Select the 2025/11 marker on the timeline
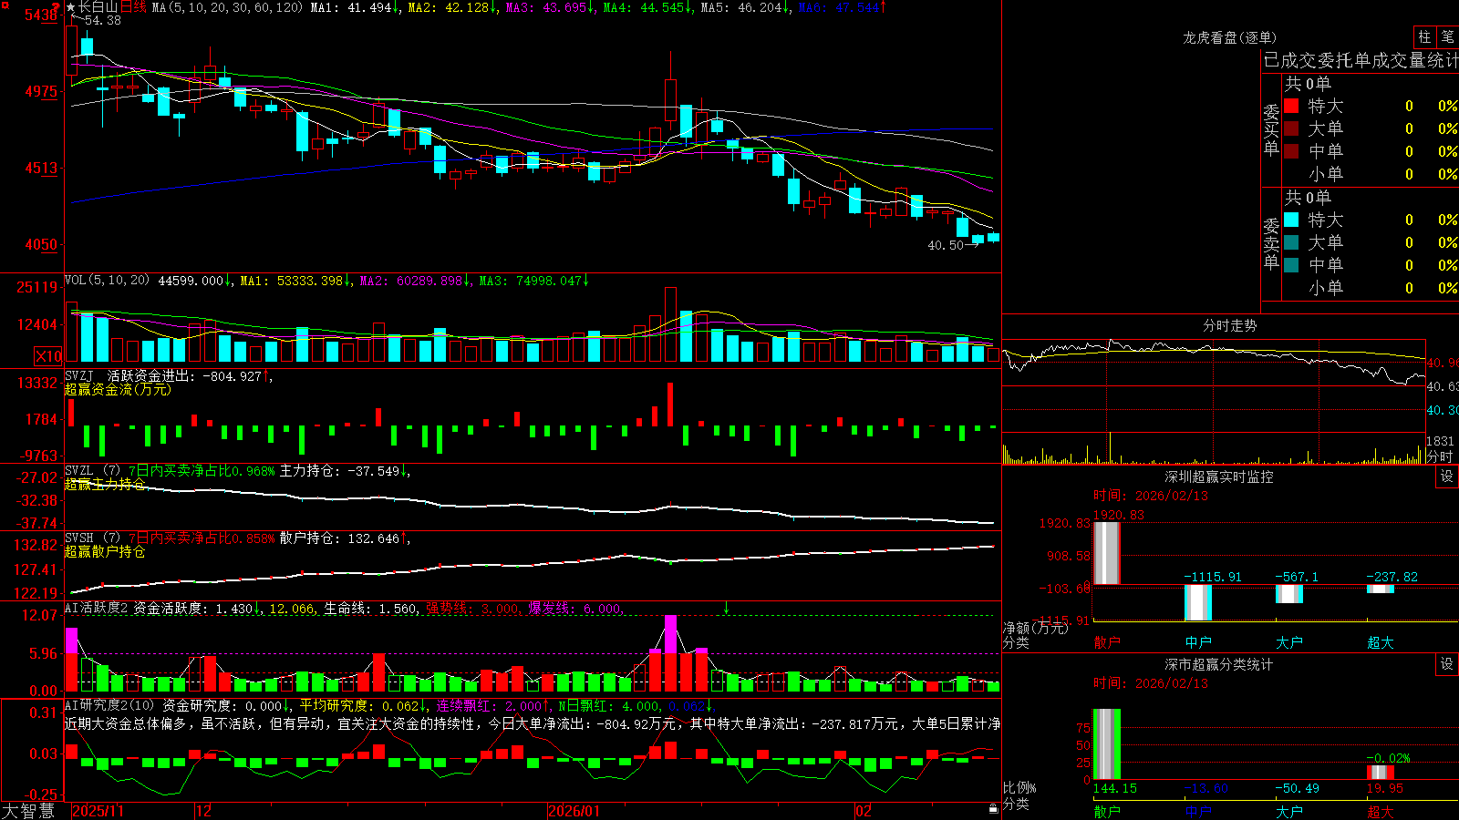Image resolution: width=1459 pixels, height=820 pixels. click(x=98, y=811)
